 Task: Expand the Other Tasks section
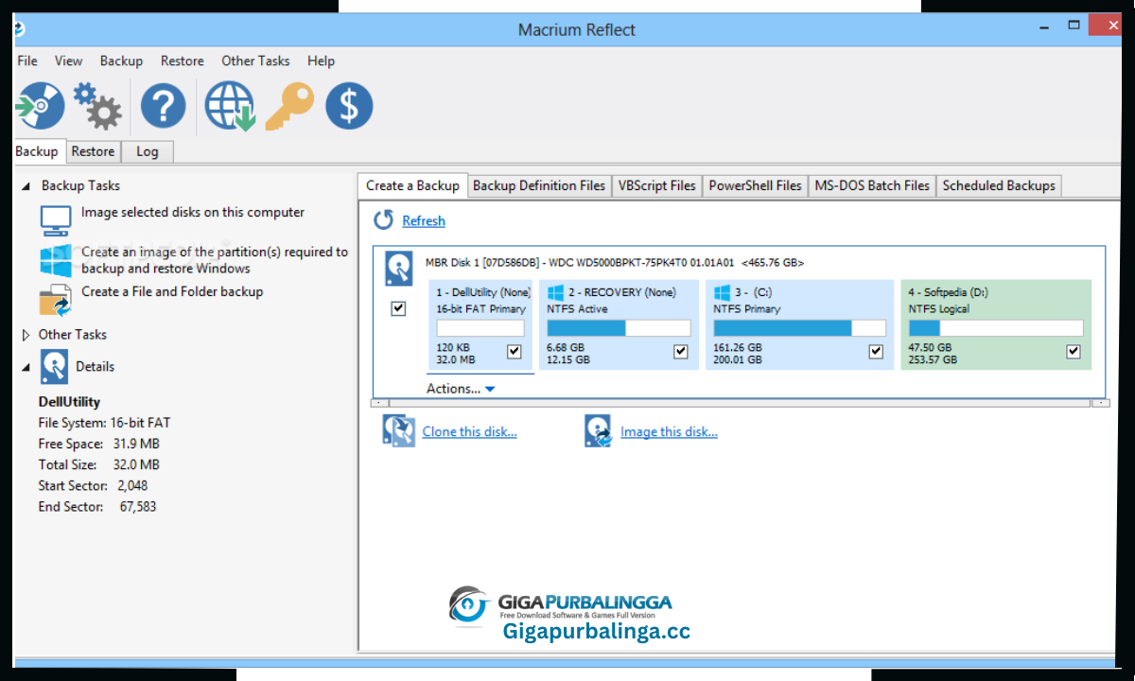coord(26,335)
